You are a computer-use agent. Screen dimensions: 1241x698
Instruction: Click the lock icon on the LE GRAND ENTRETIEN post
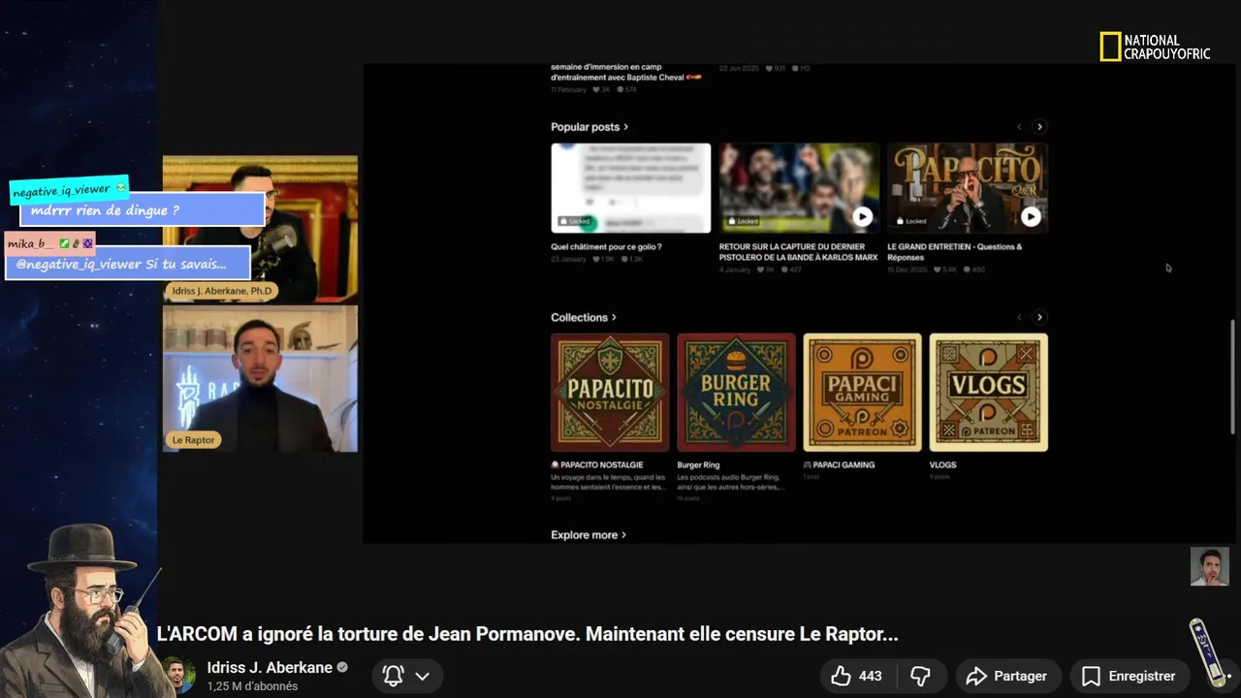coord(898,221)
